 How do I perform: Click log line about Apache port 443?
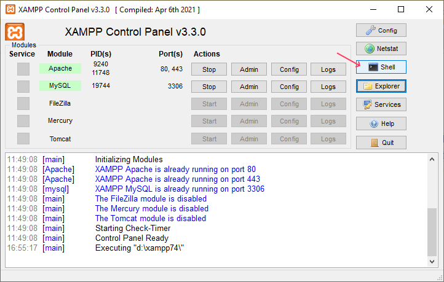coord(178,179)
